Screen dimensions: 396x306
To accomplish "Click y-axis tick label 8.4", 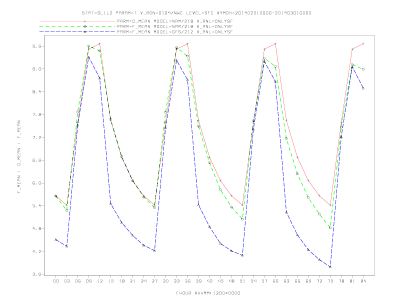I will pos(36,92).
